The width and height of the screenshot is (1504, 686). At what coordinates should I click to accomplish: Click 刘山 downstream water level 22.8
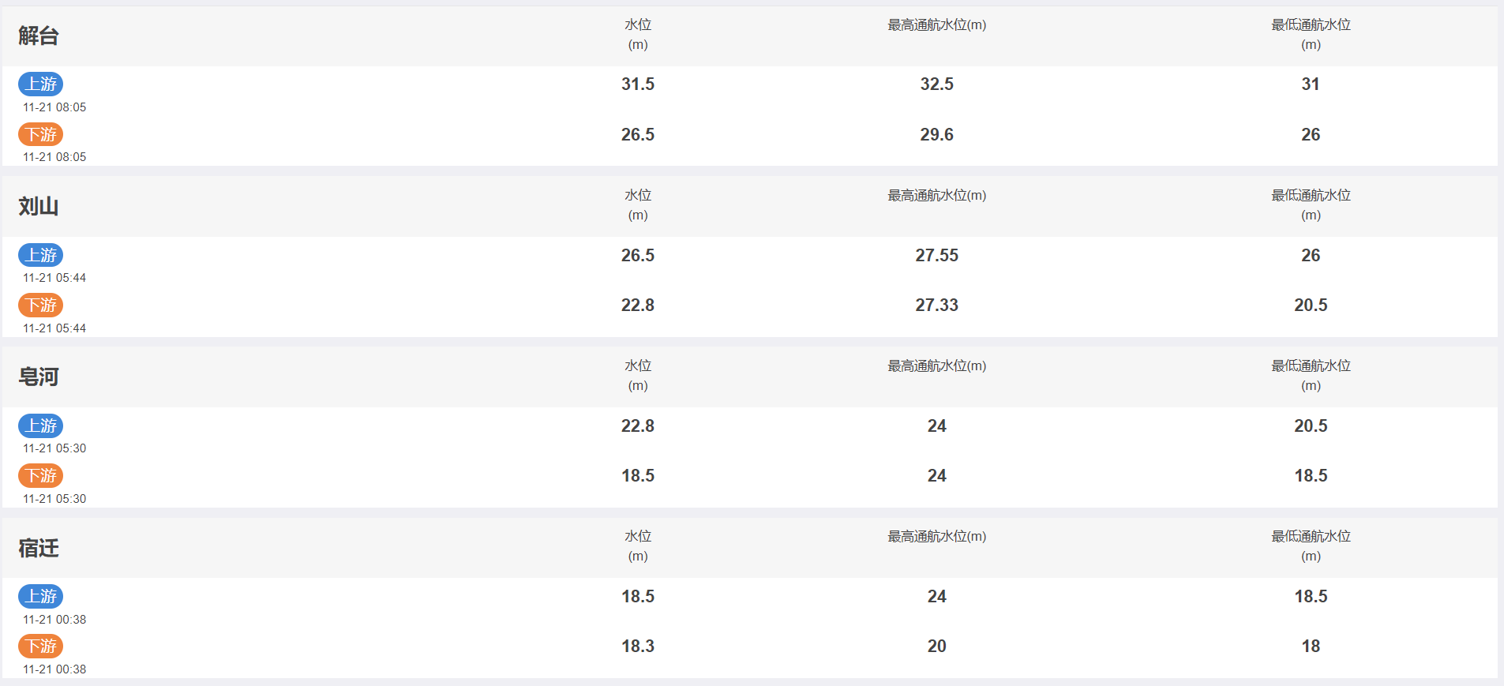(x=638, y=305)
